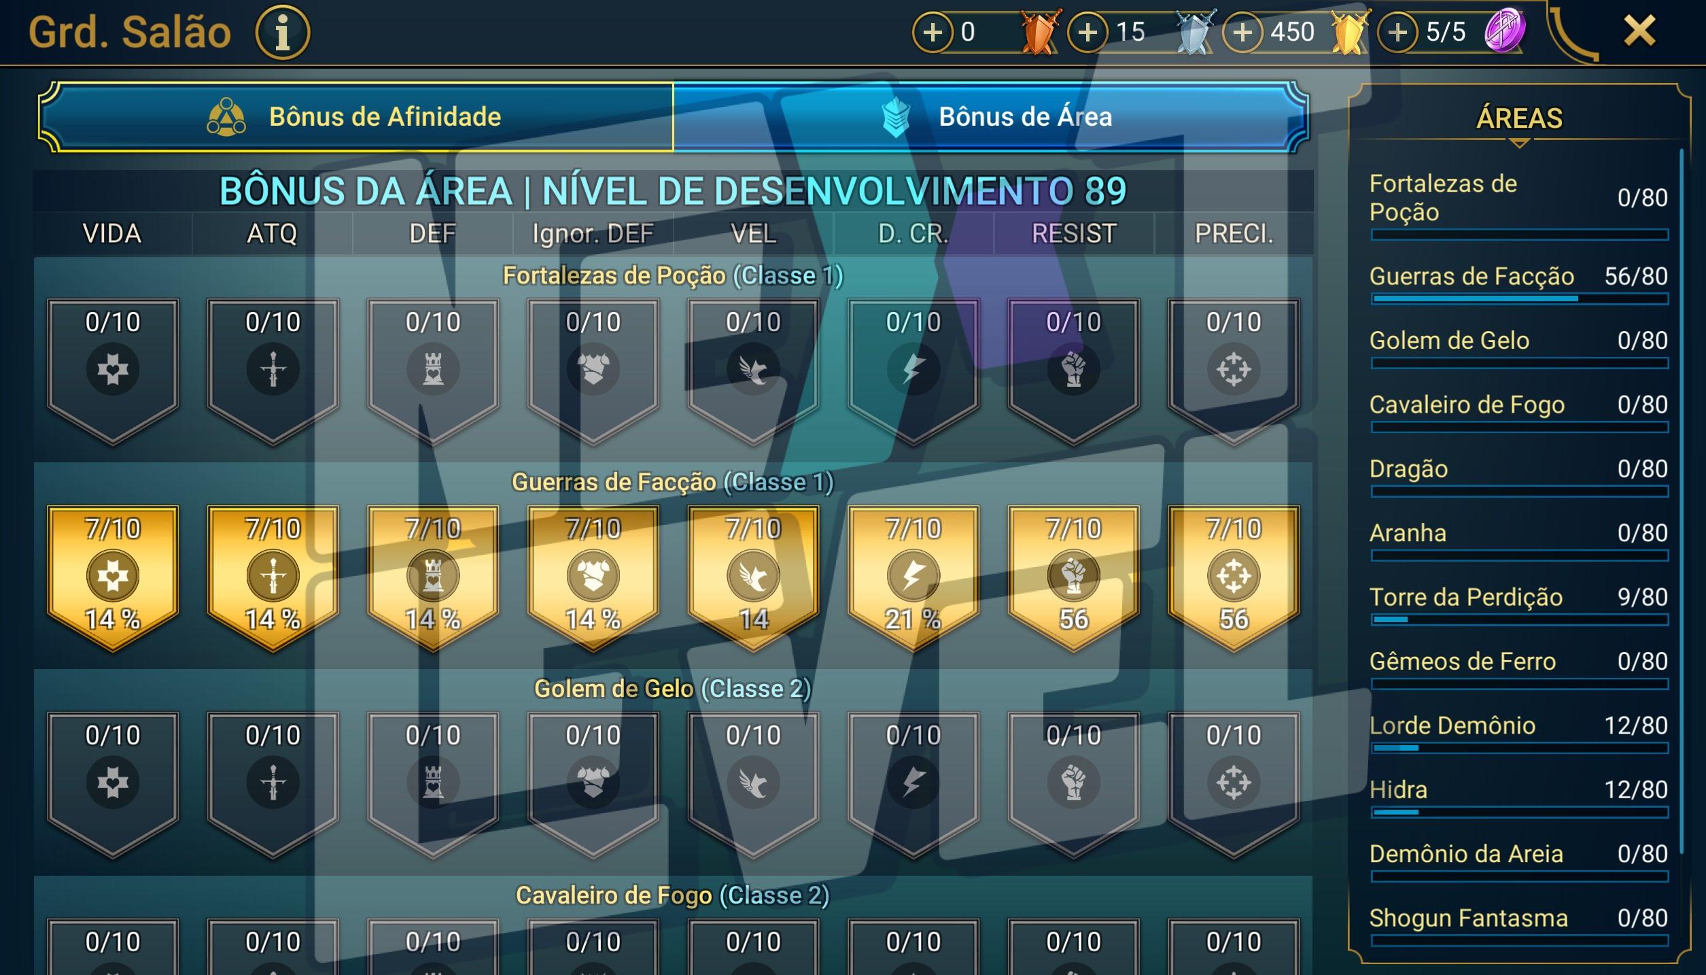Image resolution: width=1706 pixels, height=975 pixels.
Task: Select Guerras de Facção VIDA 14% badge
Action: coord(113,577)
